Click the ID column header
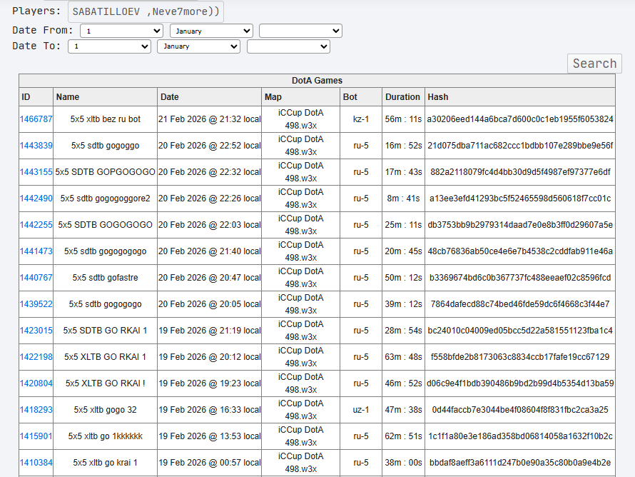Screen dimensions: 635x477 click(36, 97)
